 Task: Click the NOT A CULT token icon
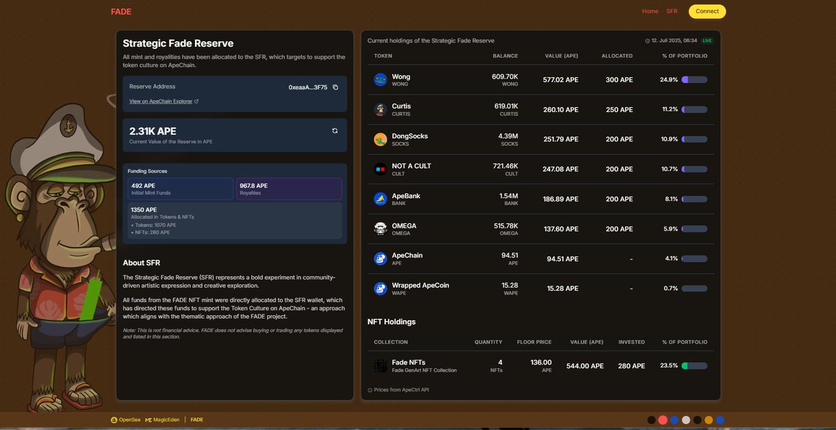[x=380, y=169]
